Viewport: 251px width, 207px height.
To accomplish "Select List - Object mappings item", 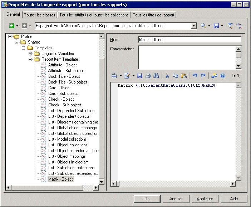I will pos(67,156).
